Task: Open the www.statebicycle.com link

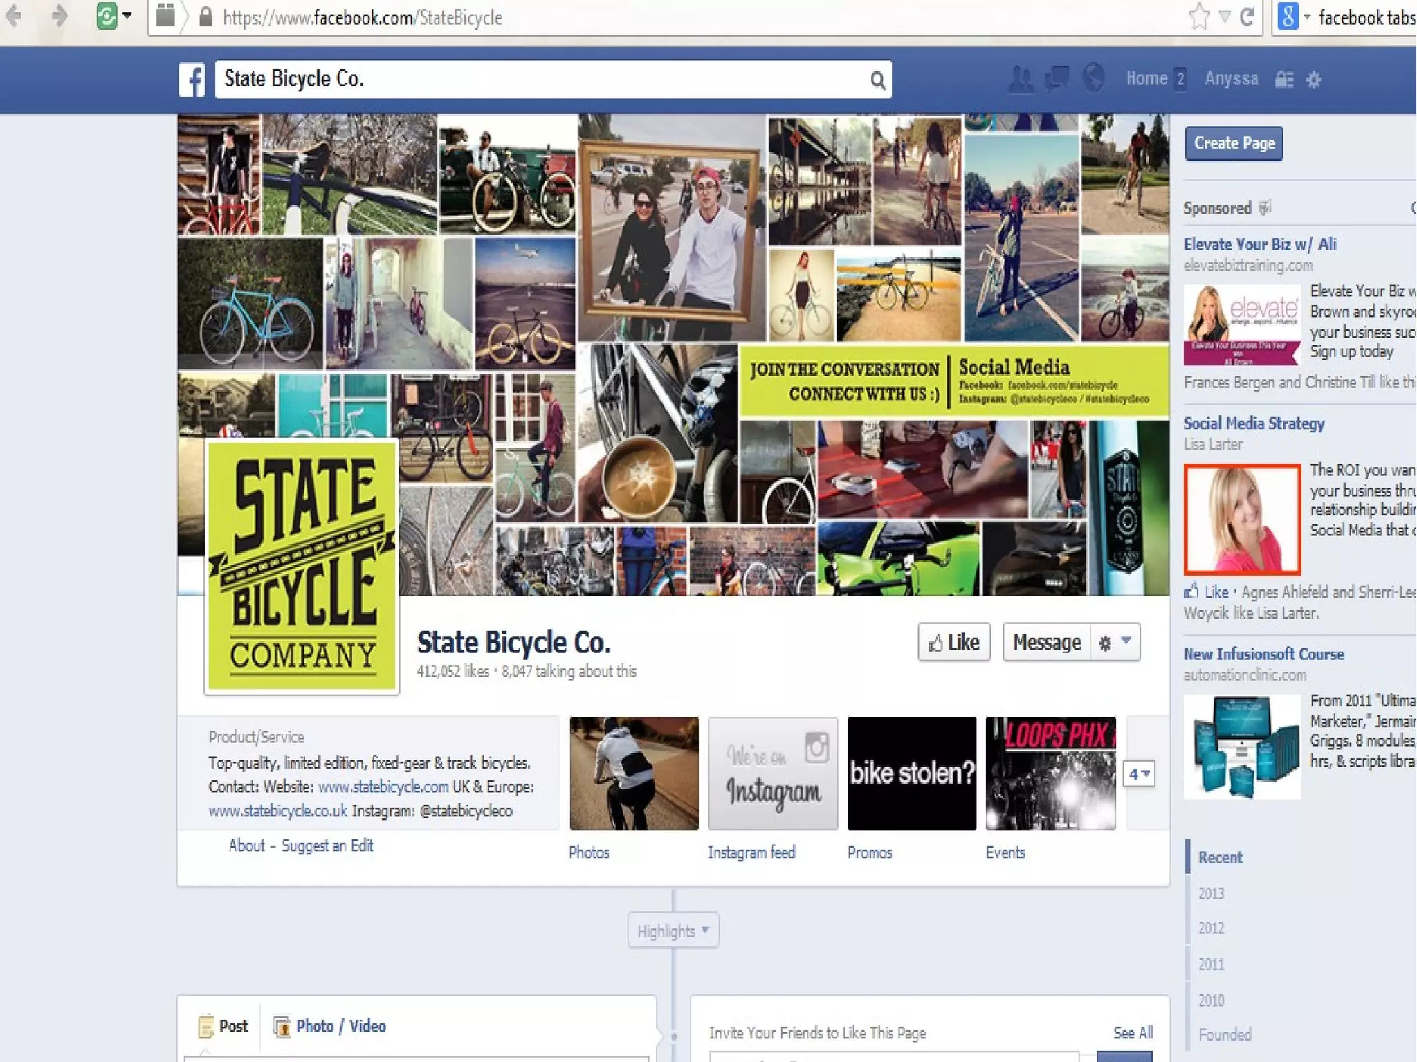Action: coord(383,787)
